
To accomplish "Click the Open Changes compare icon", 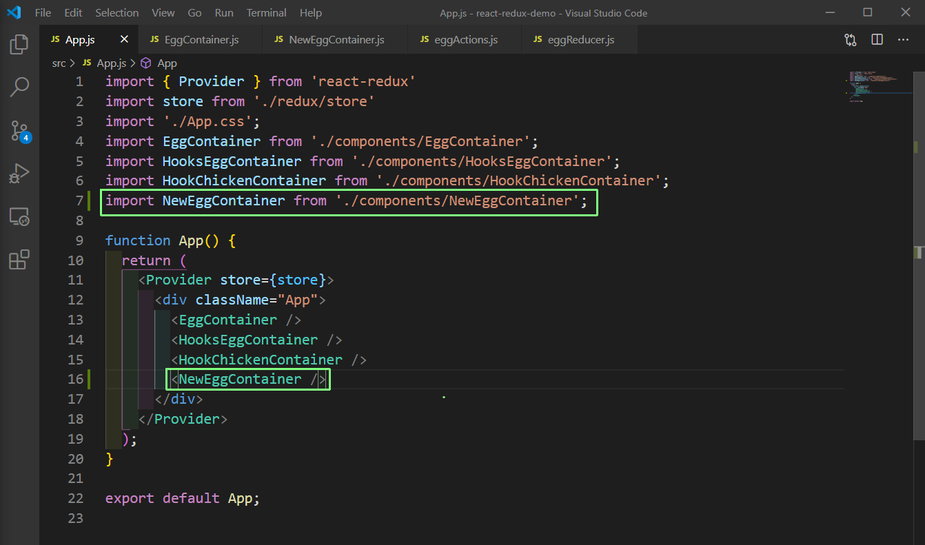I will [851, 40].
